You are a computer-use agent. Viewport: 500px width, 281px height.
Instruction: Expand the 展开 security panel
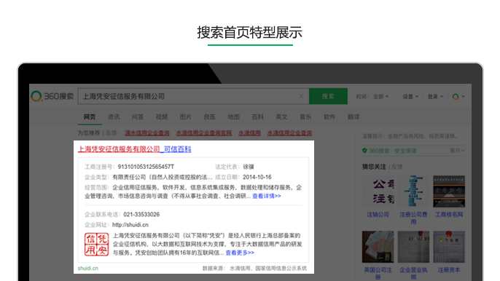tap(457, 151)
